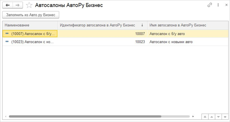Click the horizontal scrollbar thumb

coord(85,117)
